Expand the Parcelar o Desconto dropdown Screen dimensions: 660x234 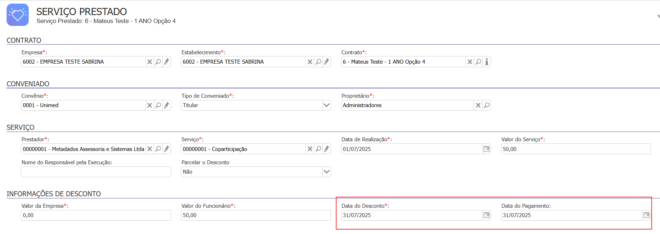326,172
